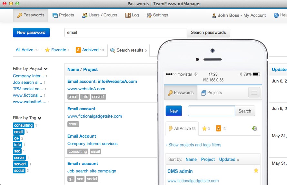Click the blue New button on phone
This screenshot has width=287, height=185.
pyautogui.click(x=174, y=111)
